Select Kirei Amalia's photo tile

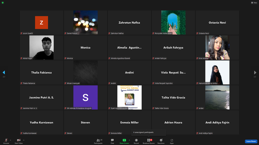217,48
